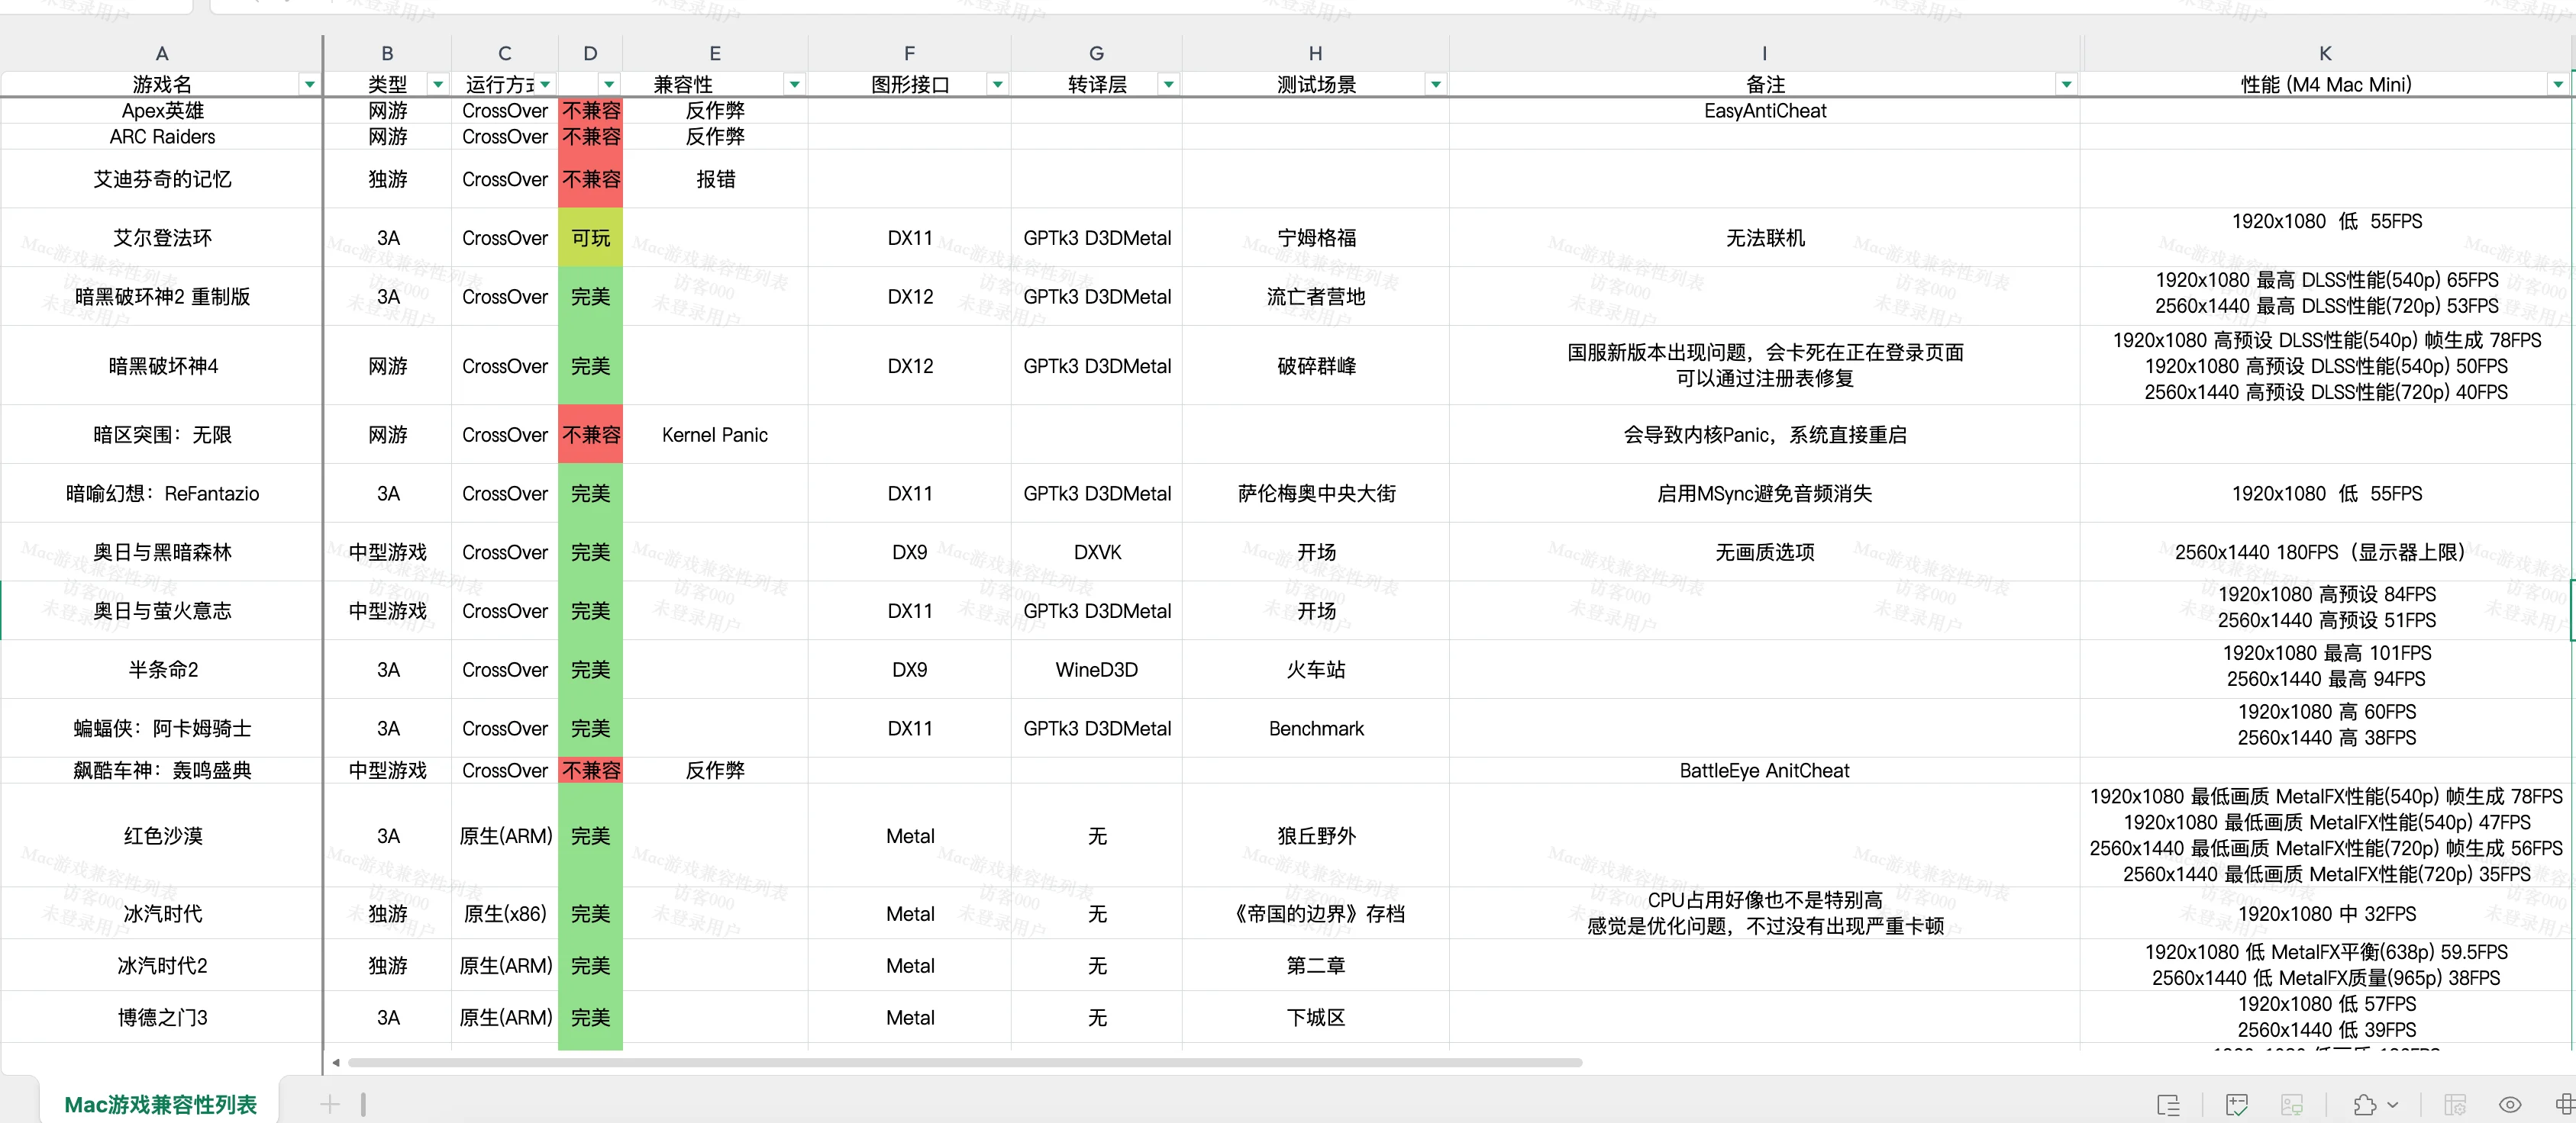This screenshot has height=1123, width=2576.
Task: Click the 原生(x86) cell for 冰汽时代
Action: 505,913
